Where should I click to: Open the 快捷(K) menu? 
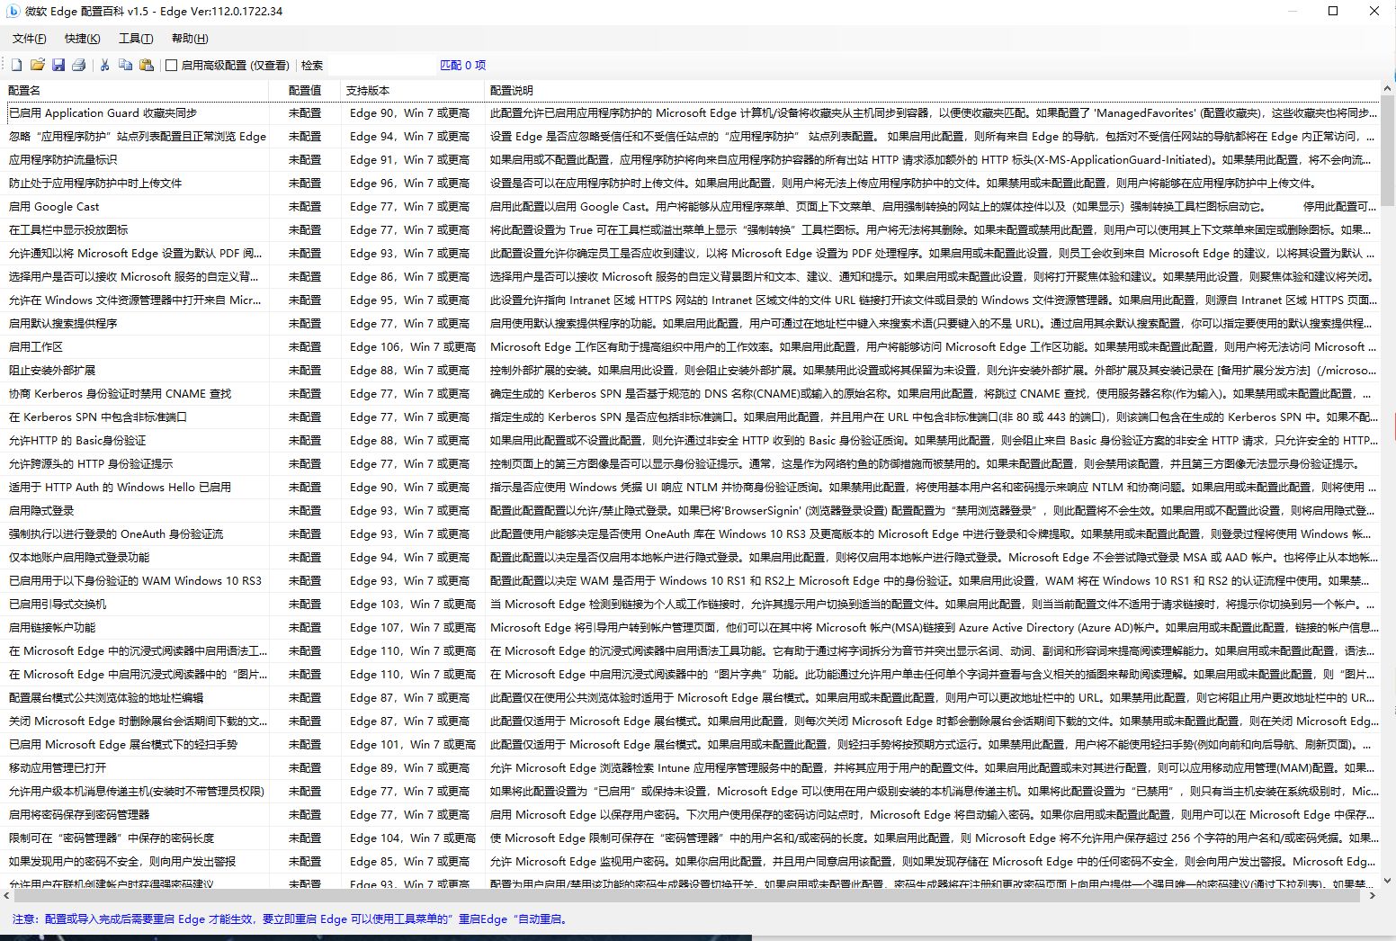(x=82, y=39)
